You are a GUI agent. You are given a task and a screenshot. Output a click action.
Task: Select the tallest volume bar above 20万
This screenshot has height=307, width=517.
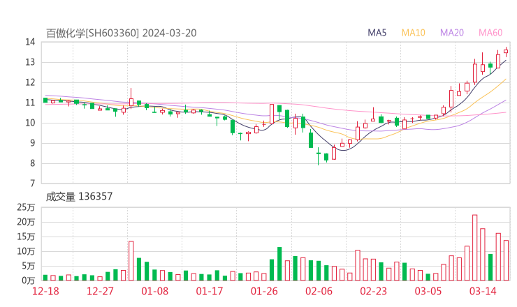pyautogui.click(x=475, y=248)
